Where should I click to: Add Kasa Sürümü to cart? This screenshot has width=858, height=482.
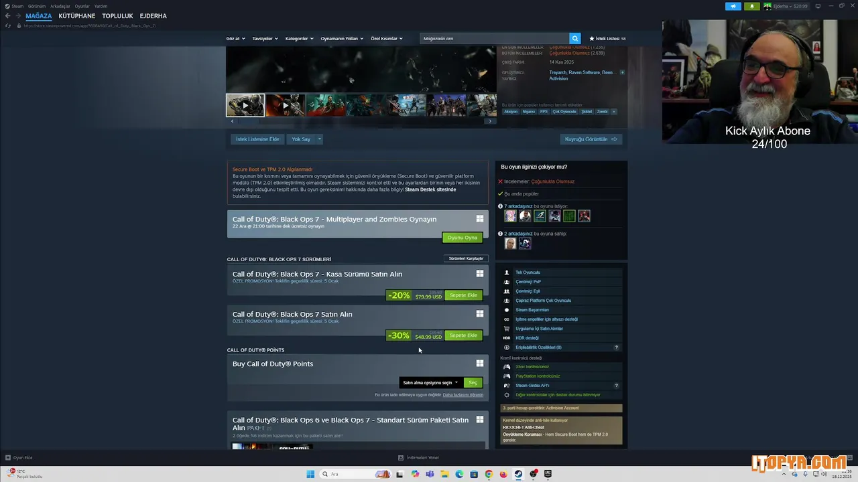click(463, 295)
